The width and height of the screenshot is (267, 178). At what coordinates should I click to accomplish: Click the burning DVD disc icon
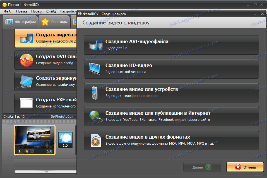27,60
